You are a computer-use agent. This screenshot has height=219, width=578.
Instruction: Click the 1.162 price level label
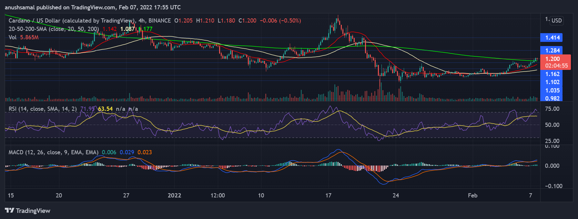click(552, 74)
